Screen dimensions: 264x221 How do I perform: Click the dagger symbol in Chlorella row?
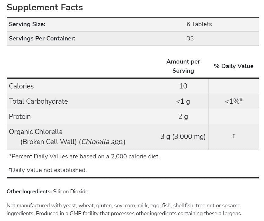[234, 136]
